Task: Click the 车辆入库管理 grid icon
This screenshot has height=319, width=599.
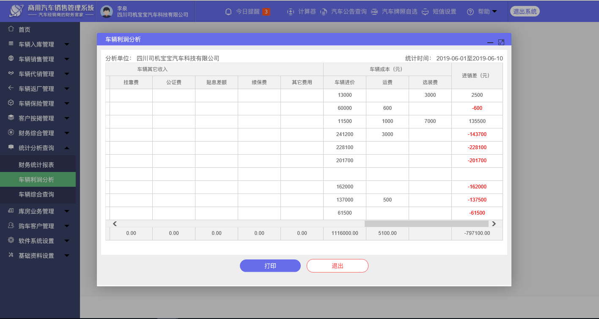Action: (x=11, y=44)
